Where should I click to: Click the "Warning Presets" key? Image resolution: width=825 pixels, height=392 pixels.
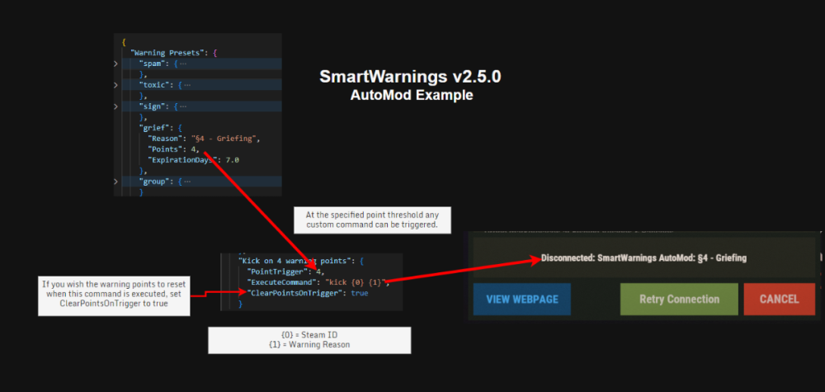tap(167, 53)
